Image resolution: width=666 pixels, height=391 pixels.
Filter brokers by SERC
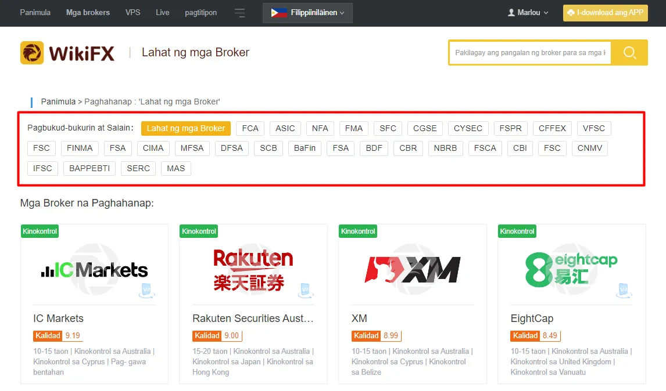[x=138, y=169]
